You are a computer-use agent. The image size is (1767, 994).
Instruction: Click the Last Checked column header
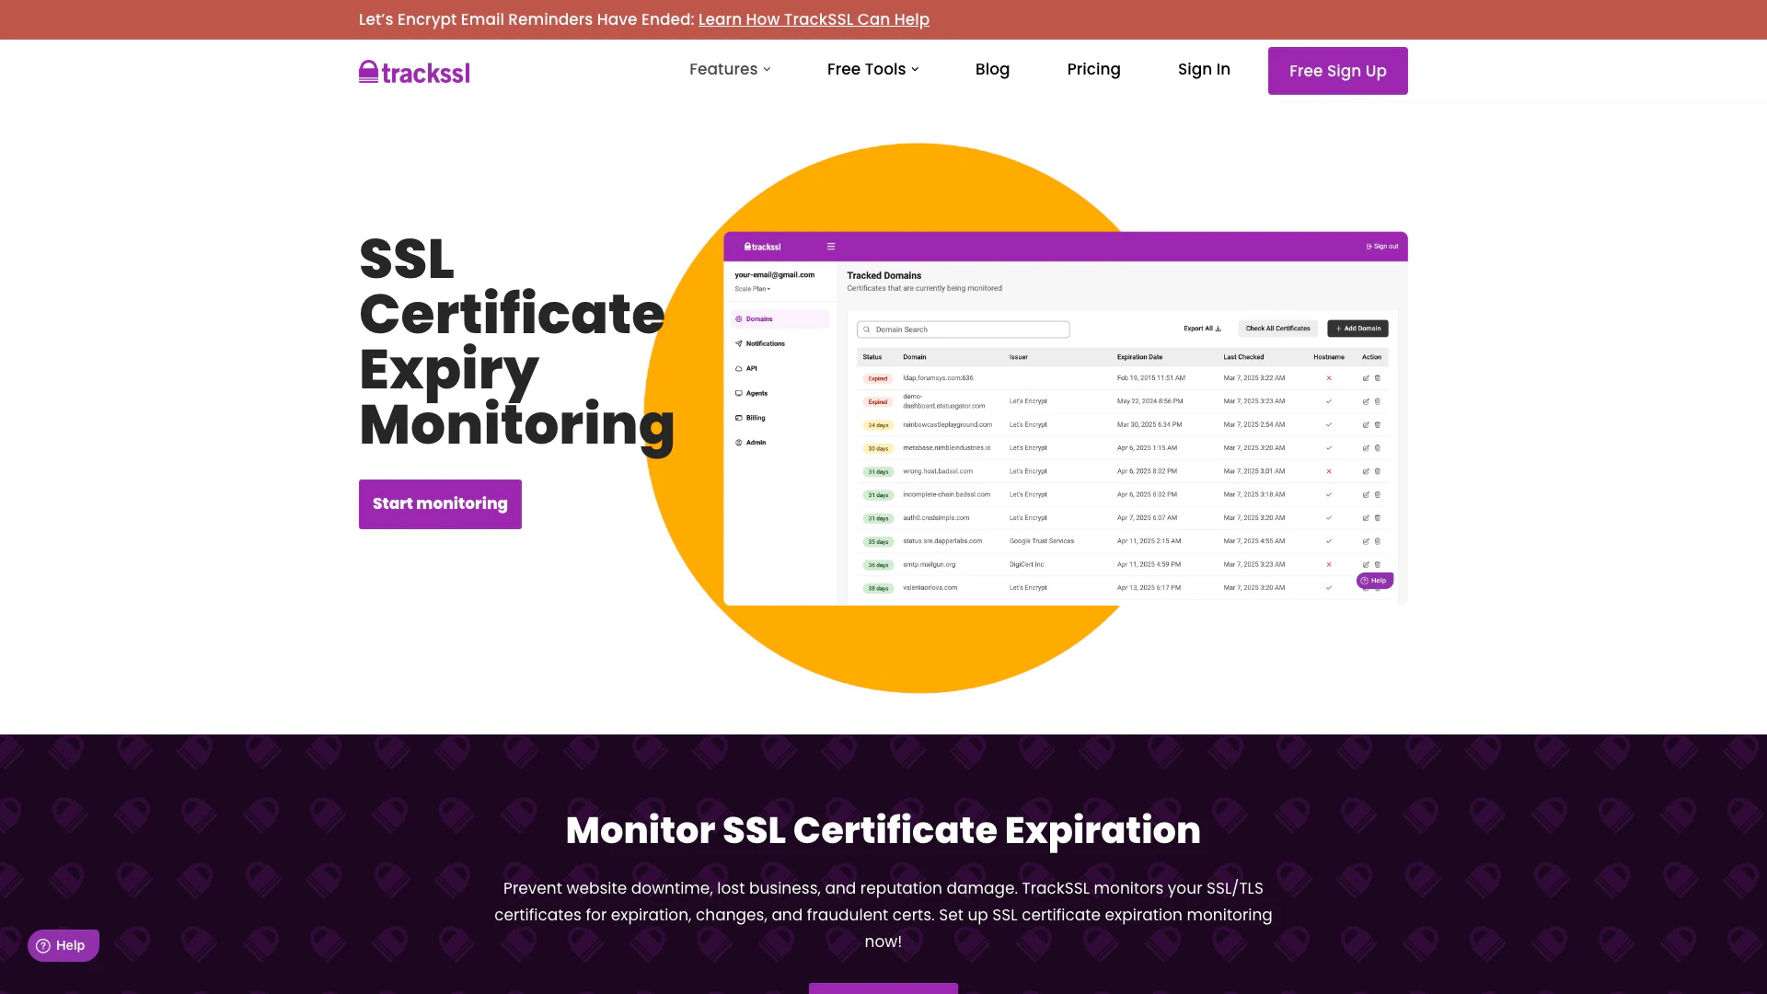[x=1243, y=357]
